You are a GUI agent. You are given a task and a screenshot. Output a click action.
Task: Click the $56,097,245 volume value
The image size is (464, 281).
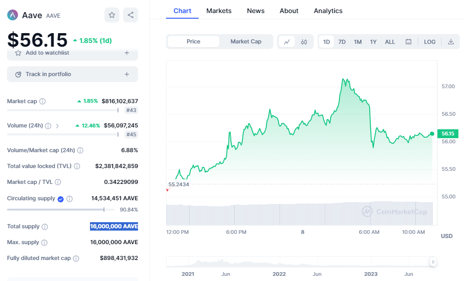click(x=121, y=126)
